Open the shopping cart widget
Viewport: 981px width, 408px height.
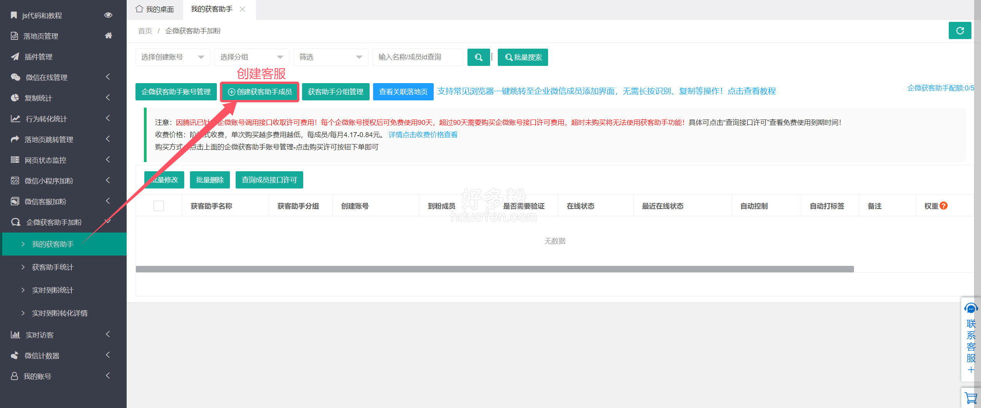pyautogui.click(x=971, y=398)
